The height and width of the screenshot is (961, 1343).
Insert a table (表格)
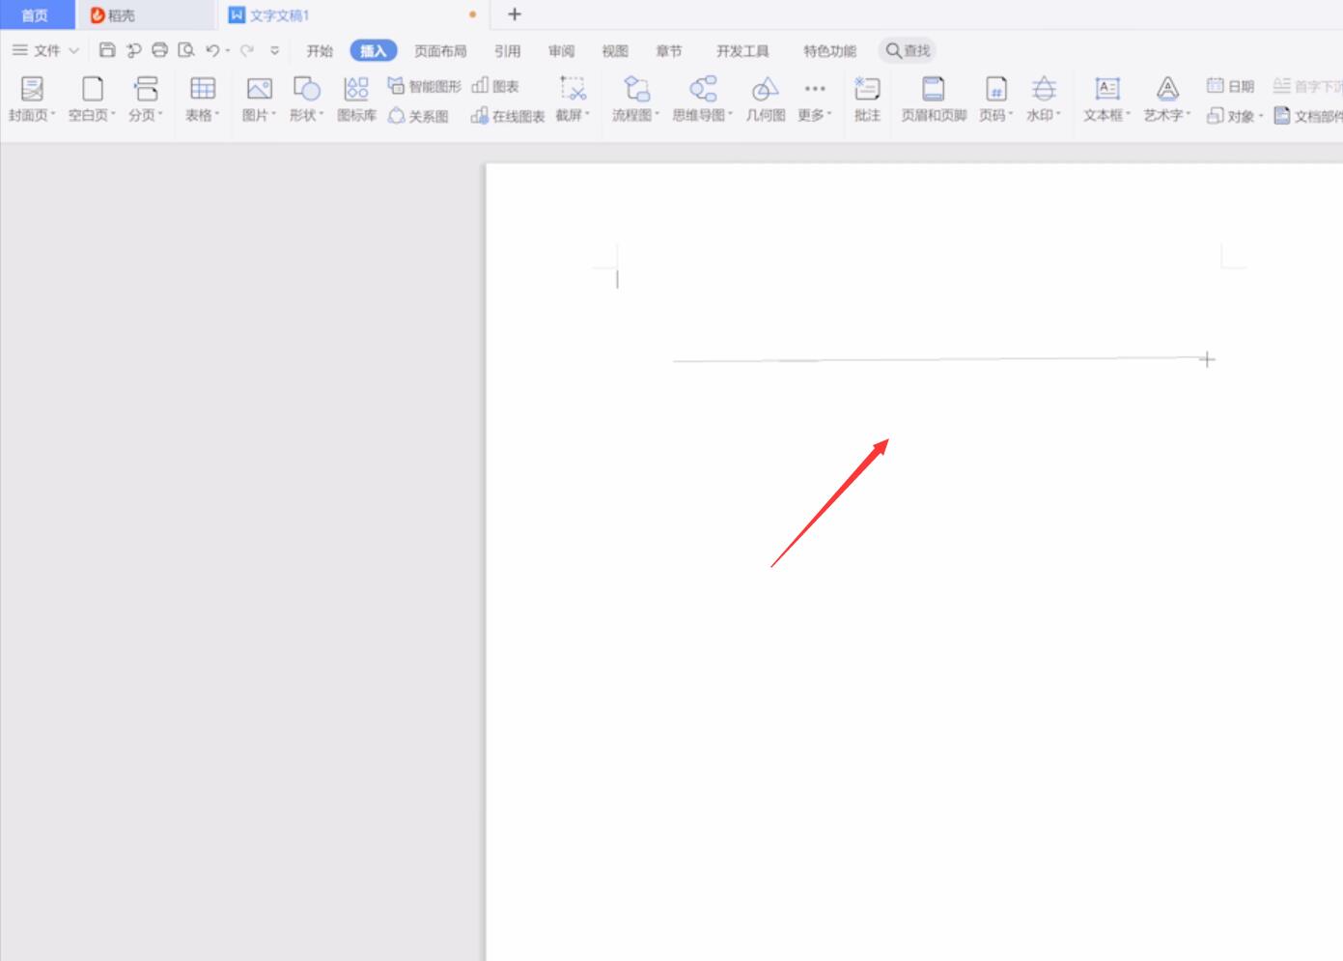[x=203, y=99]
